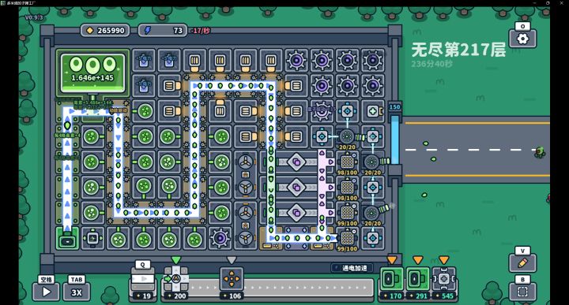569x305 pixels.
Task: Activate the dashed selection box tool (B)
Action: click(x=522, y=292)
